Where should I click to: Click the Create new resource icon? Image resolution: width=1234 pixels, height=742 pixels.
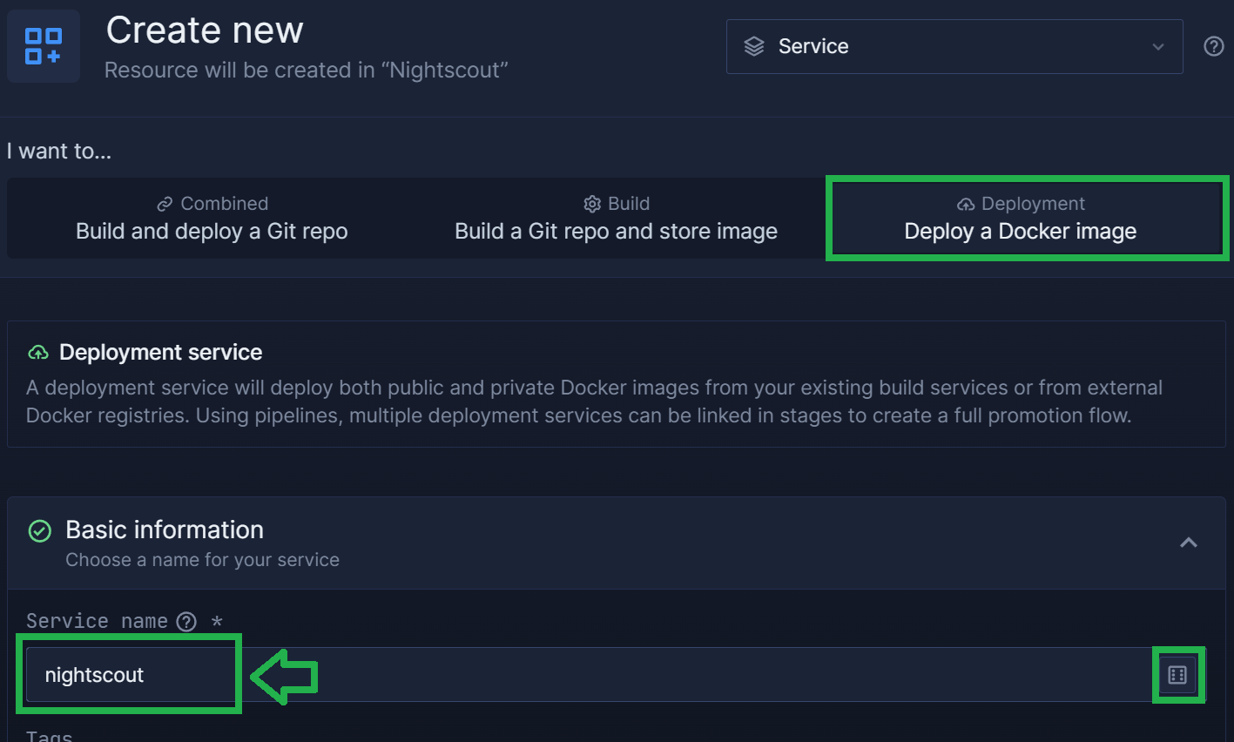click(x=44, y=46)
